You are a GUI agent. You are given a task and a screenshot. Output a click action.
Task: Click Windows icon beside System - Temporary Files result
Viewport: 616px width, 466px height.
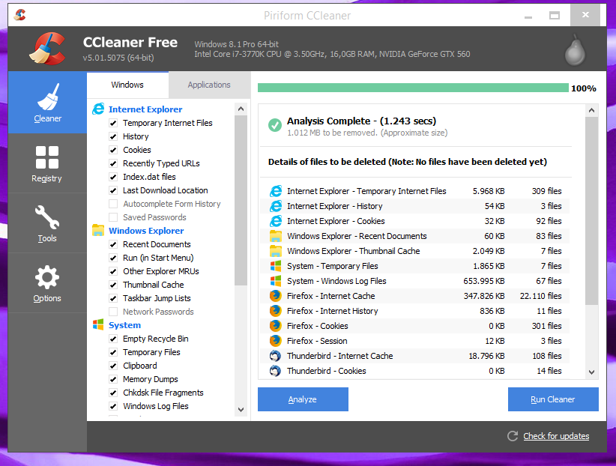tap(276, 266)
